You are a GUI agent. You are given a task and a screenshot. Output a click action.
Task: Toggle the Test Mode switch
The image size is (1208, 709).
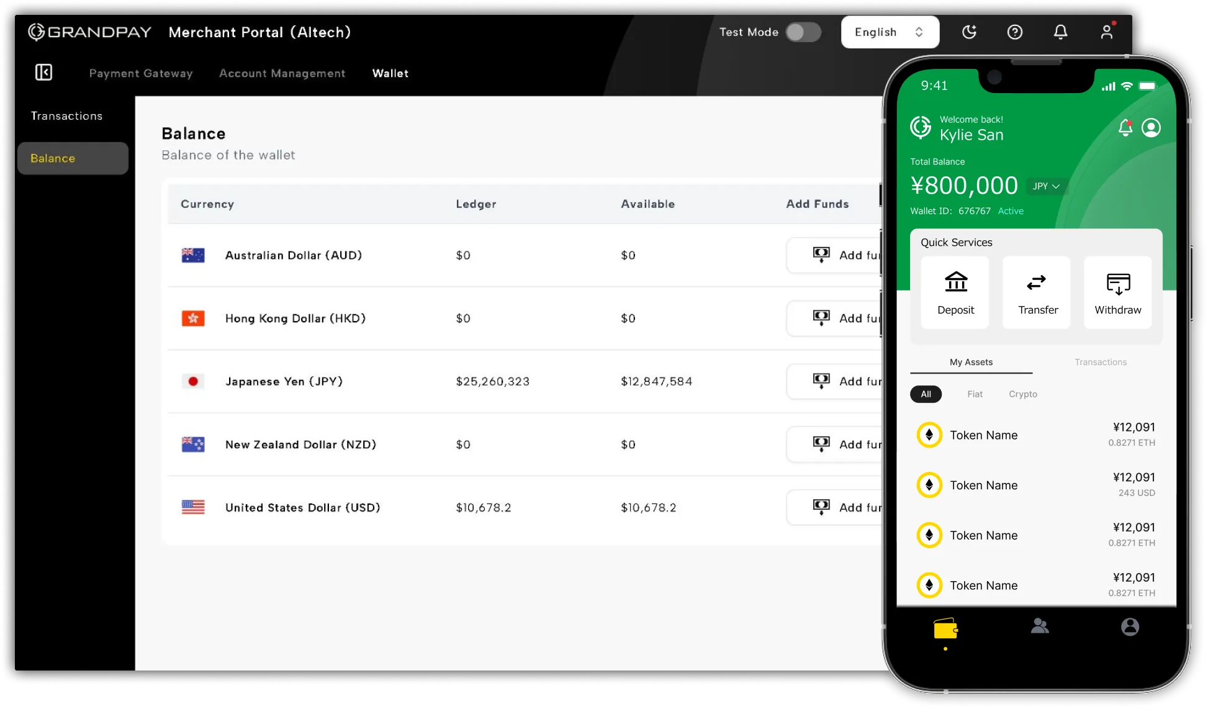(803, 32)
